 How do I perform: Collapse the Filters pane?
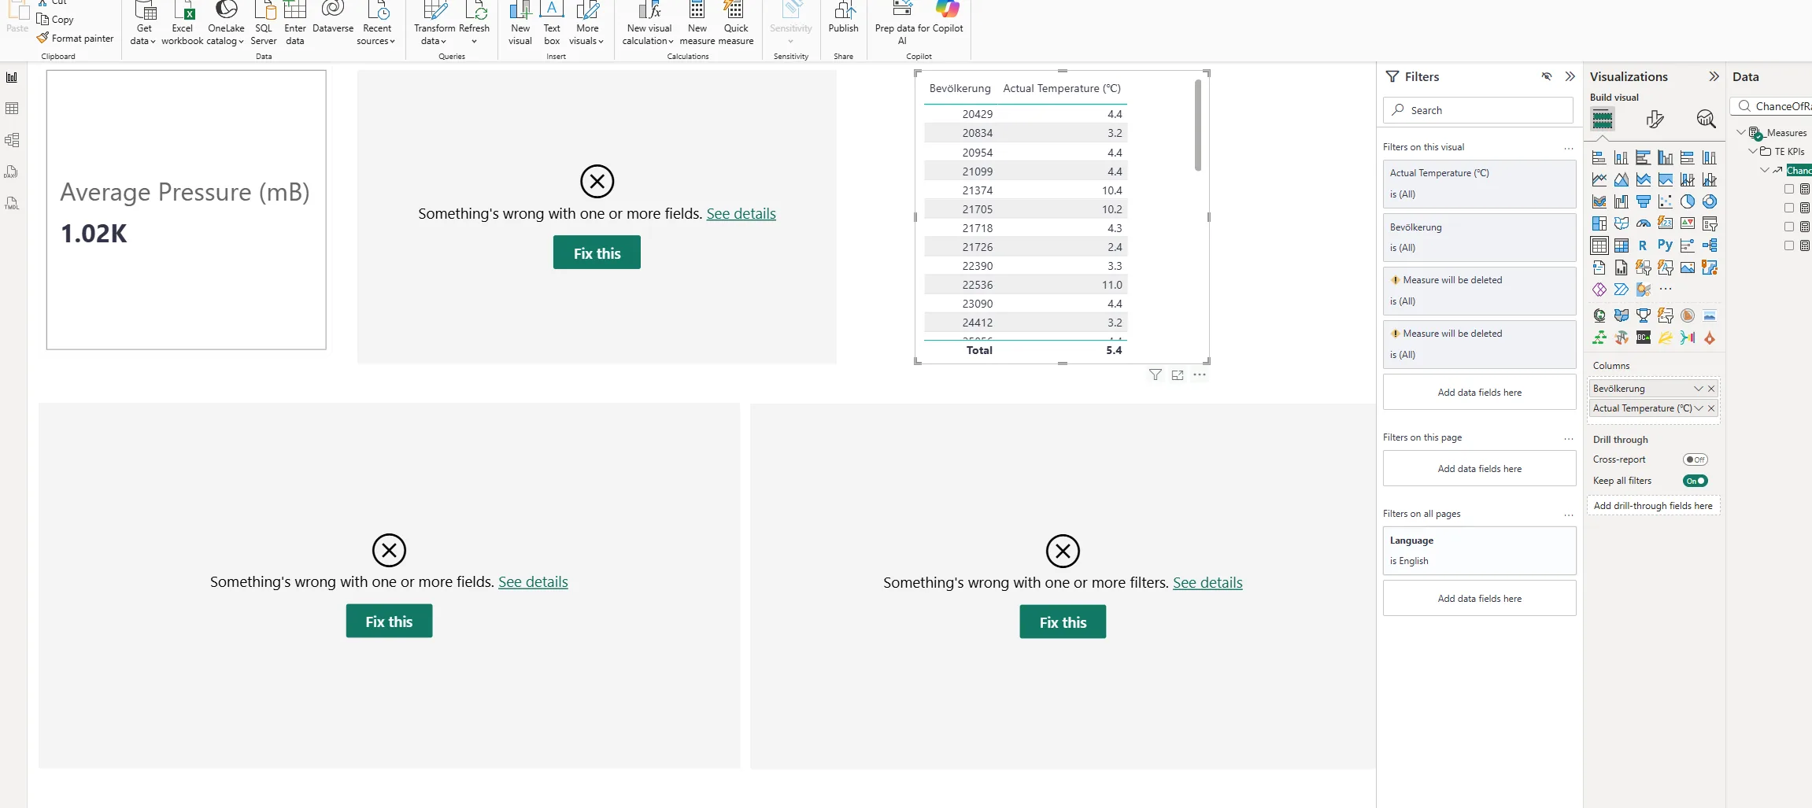pos(1570,76)
